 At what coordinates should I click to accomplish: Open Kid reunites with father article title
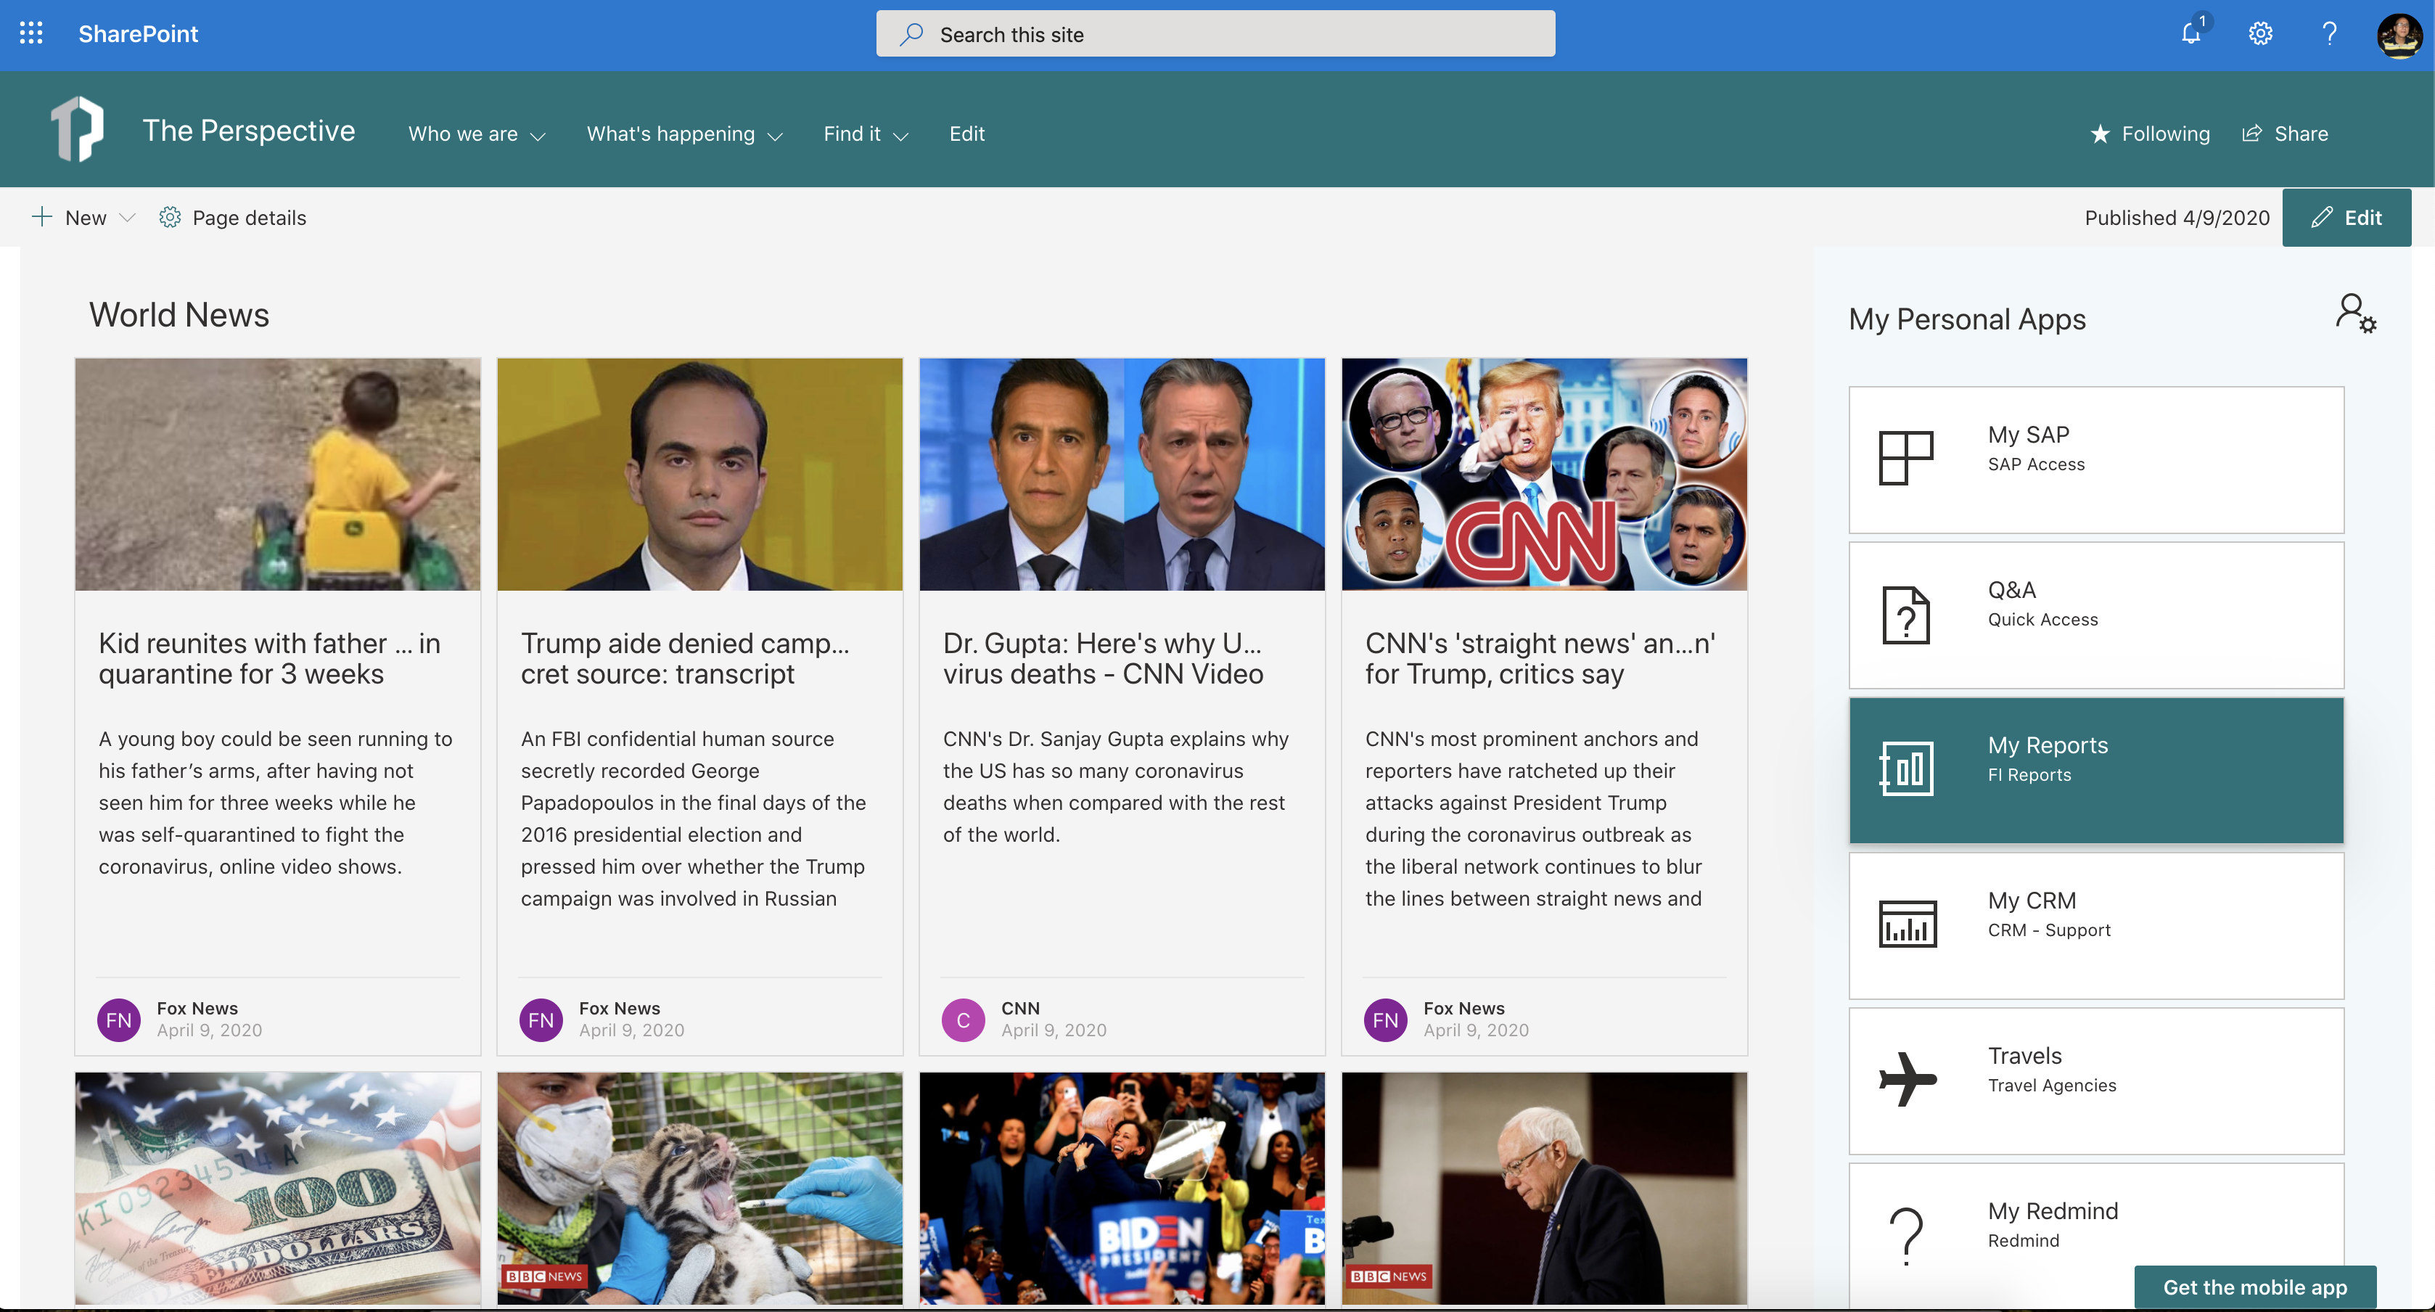[x=271, y=659]
